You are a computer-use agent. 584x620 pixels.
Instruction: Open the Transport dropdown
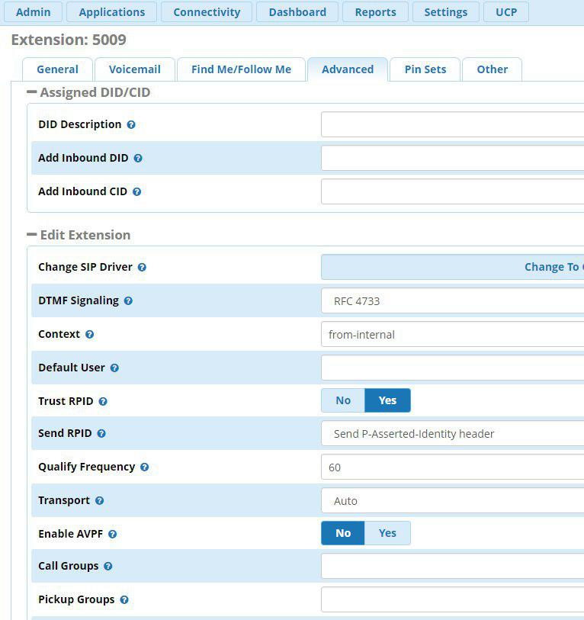coord(453,500)
